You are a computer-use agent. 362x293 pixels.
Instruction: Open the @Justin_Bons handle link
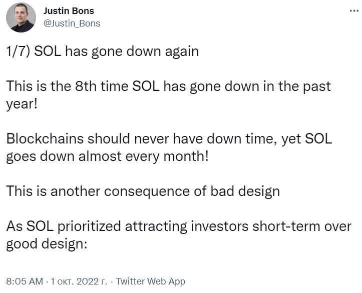point(72,23)
